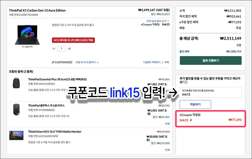Open the ThinkVision M15 monitor thumbnail
The width and height of the screenshot is (252, 159).
tap(16, 135)
